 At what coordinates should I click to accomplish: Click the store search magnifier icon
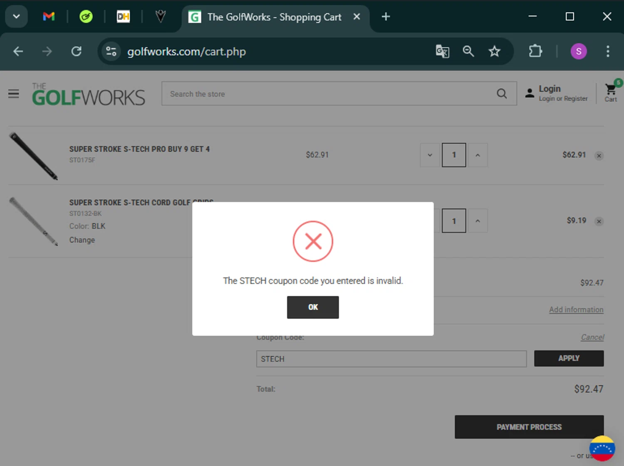coord(502,94)
